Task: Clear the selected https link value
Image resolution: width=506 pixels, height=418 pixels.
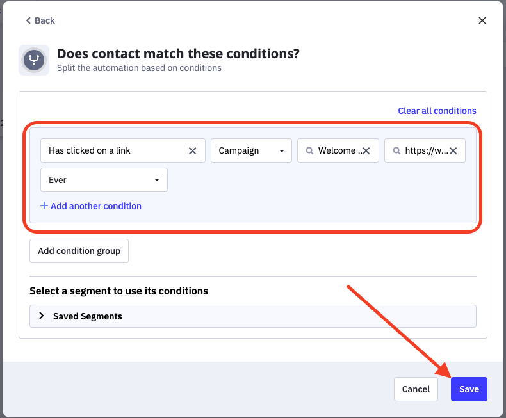Action: coord(453,151)
